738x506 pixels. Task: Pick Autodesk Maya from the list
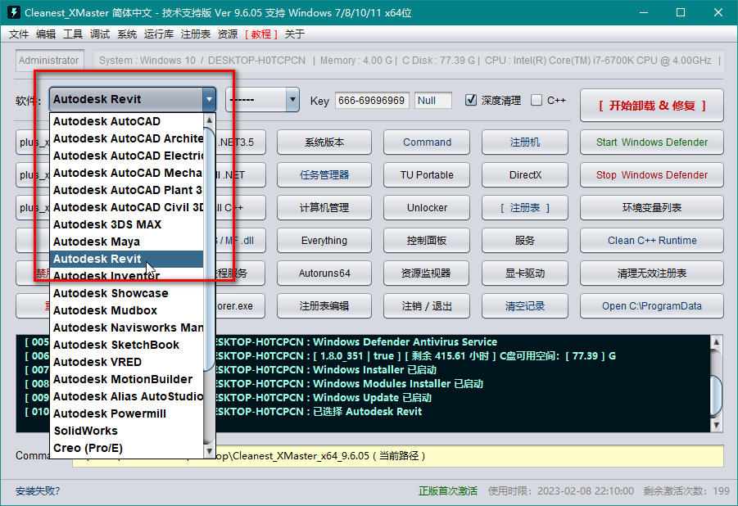point(127,242)
